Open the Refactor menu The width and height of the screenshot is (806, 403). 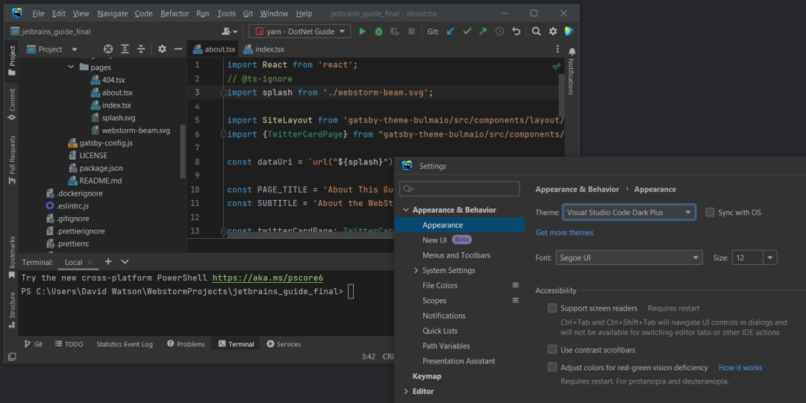pyautogui.click(x=175, y=13)
